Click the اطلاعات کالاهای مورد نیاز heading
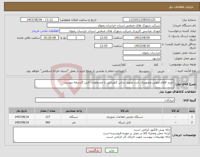200x157 pixels. click(x=177, y=92)
